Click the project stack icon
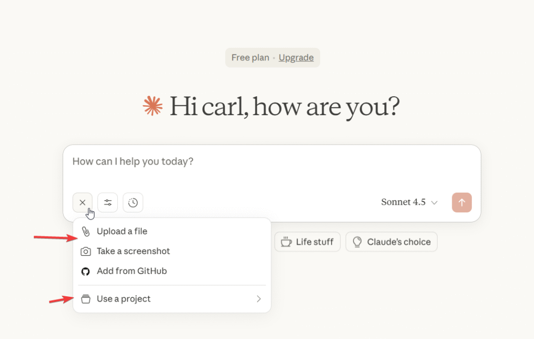Viewport: 534px width, 339px height. [86, 299]
